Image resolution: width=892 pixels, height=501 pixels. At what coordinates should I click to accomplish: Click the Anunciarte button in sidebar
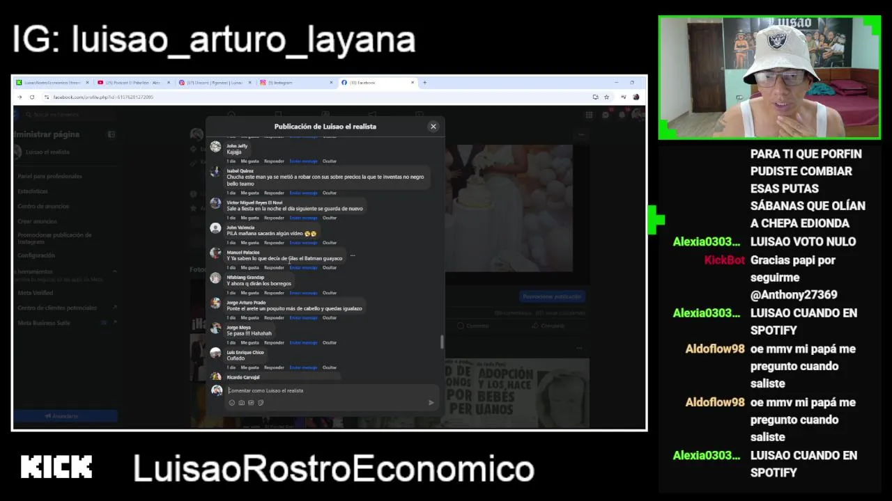pyautogui.click(x=66, y=416)
